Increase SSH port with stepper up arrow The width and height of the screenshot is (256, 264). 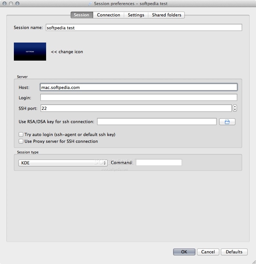click(235, 106)
